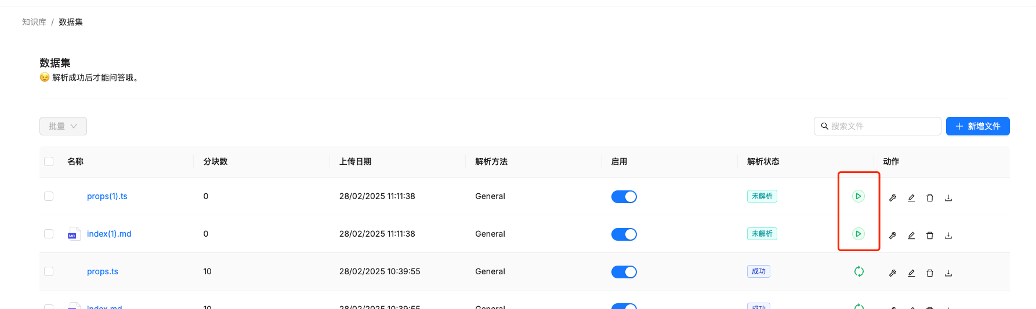The width and height of the screenshot is (1036, 309).
Task: Download props.ts file
Action: pos(948,273)
